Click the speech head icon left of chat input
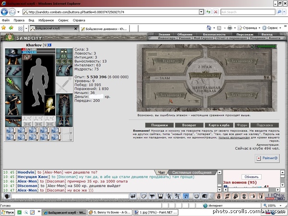This screenshot has height=216, width=288. [7, 196]
